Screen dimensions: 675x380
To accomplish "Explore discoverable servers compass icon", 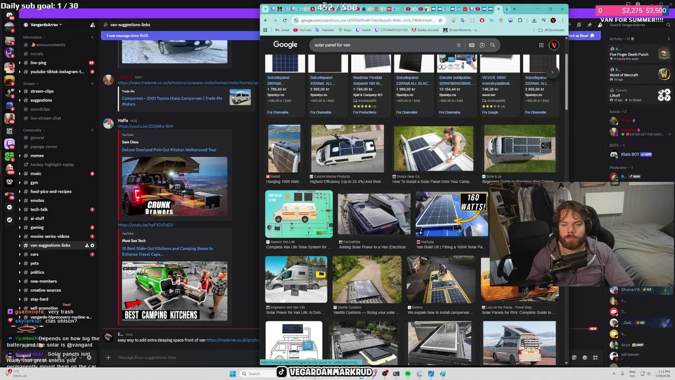I will pos(9,220).
